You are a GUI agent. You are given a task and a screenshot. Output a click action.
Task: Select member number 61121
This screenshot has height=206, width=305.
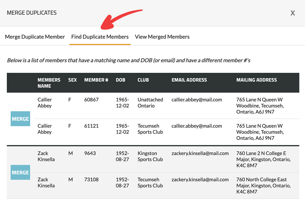click(91, 126)
